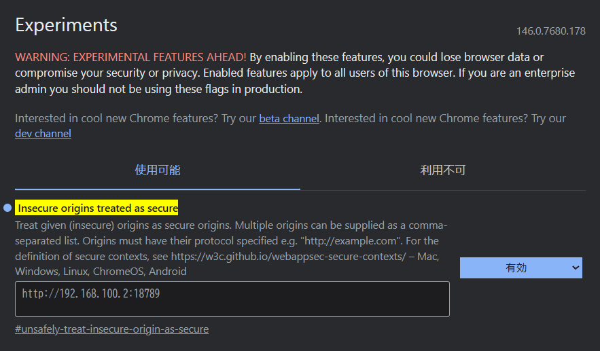The width and height of the screenshot is (600, 351).
Task: Click the red 'WARNING: EXPERIMENTAL FEATURES AHEAD!' text
Action: 130,57
